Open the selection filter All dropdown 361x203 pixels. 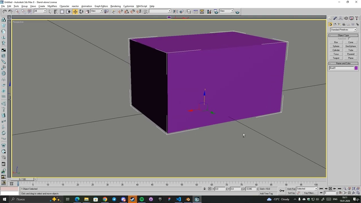tap(40, 11)
